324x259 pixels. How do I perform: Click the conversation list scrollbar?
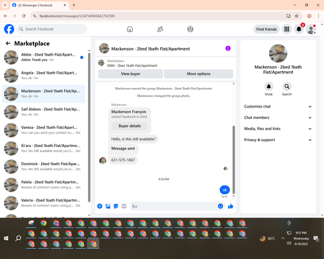(x=89, y=128)
